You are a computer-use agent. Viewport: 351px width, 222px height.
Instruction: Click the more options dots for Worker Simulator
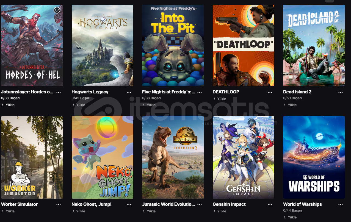59,205
